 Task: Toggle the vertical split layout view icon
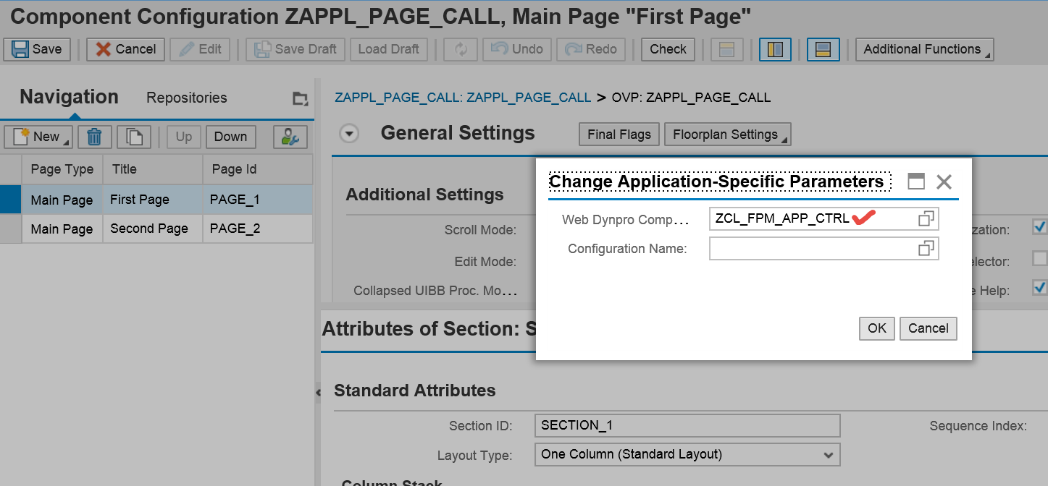[x=775, y=49]
